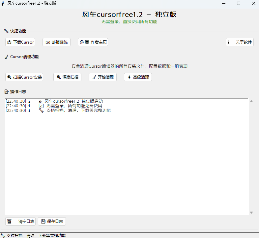Minimize the 风车cursorfree1.2 window
Screen dimensions: 259x238
coord(224,3)
